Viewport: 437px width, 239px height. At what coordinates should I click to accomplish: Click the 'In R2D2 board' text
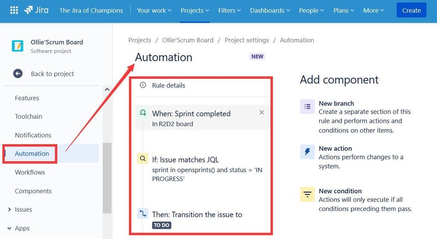[172, 124]
